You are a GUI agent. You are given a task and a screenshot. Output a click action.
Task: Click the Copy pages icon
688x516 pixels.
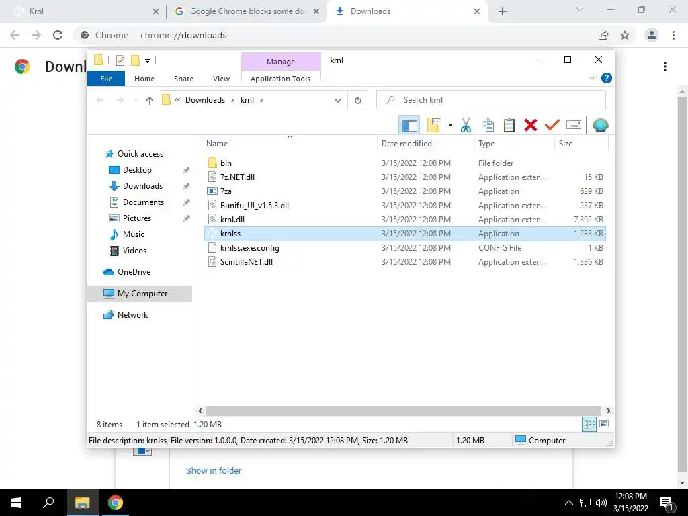click(x=488, y=126)
